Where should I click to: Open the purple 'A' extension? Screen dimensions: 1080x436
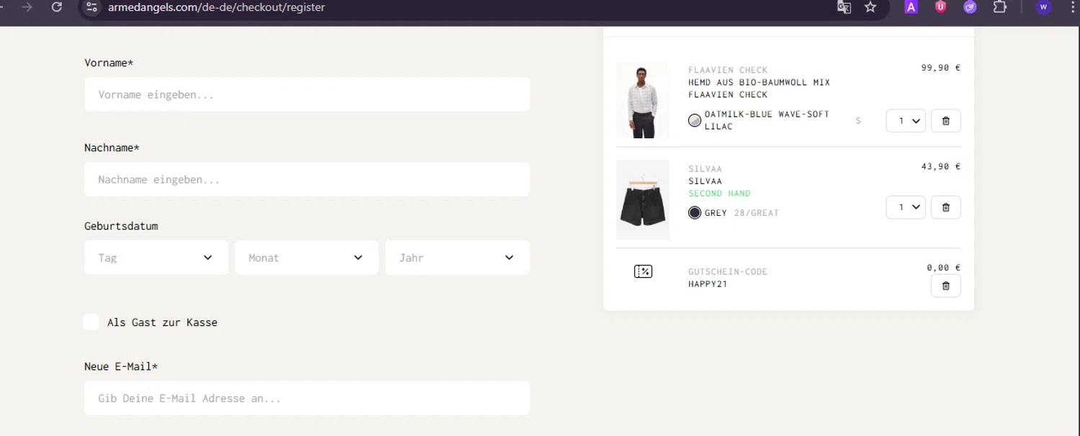click(911, 7)
